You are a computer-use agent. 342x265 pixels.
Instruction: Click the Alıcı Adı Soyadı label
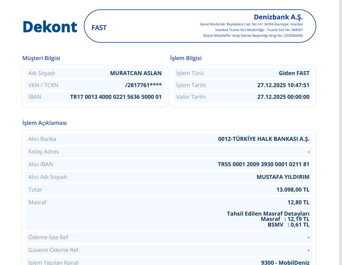pos(48,177)
